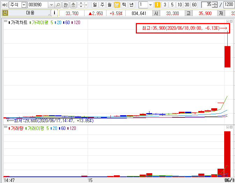Switch chart to monthly 월 period
The height and width of the screenshot is (183, 235).
tap(110, 5)
